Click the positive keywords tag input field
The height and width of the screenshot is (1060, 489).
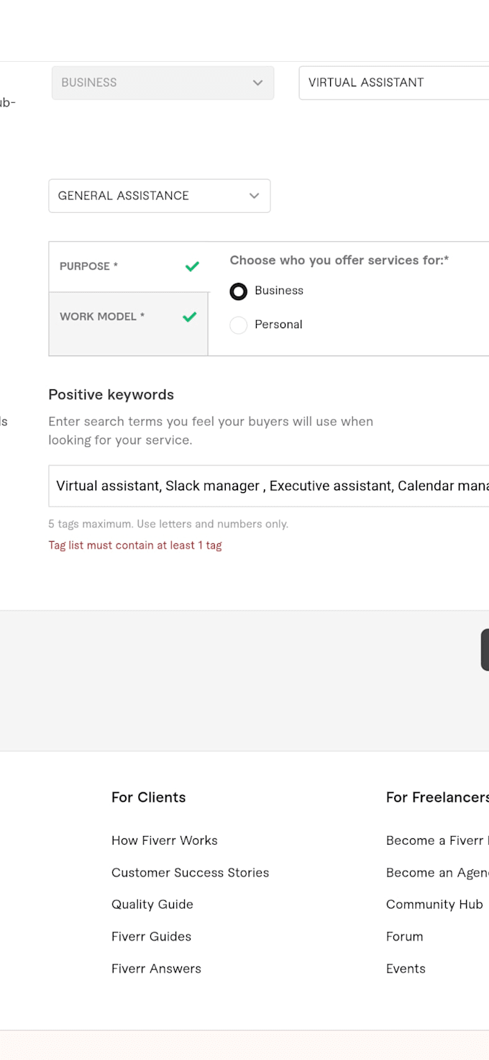click(x=269, y=486)
